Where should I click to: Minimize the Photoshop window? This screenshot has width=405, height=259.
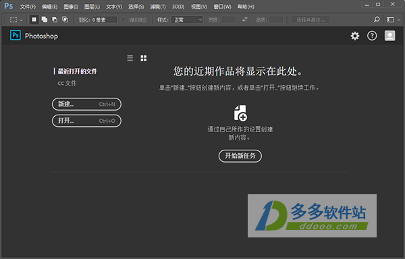367,5
